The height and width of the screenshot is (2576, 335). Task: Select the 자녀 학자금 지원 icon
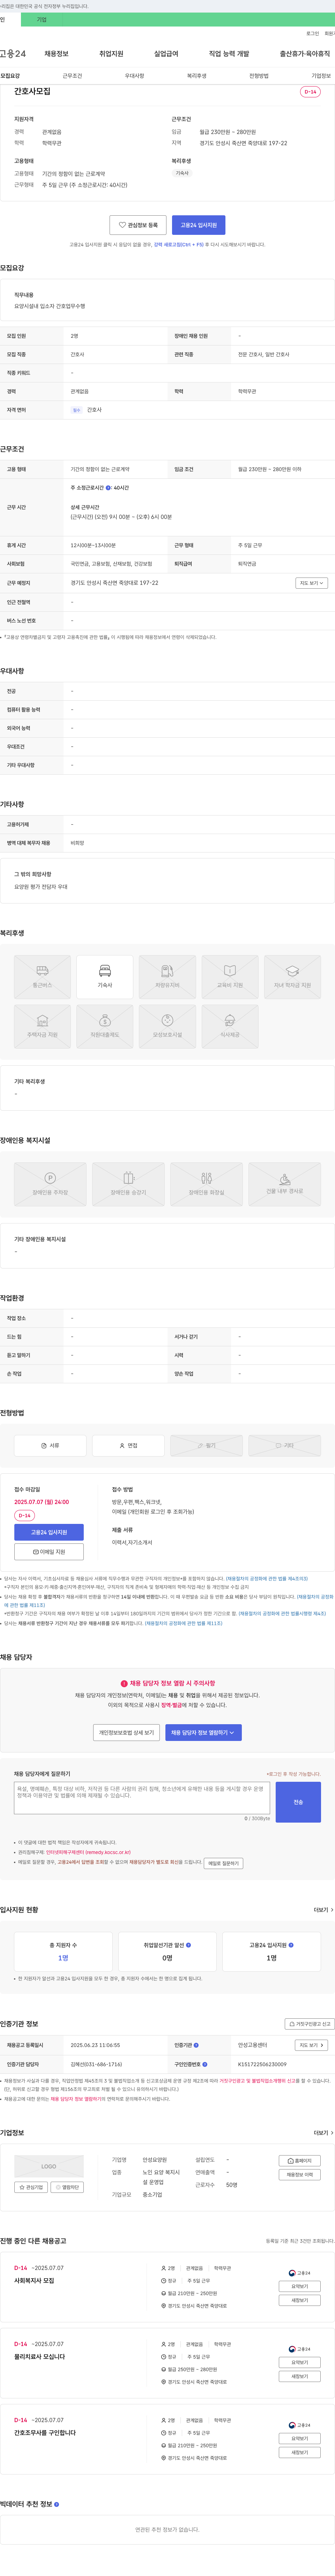point(292,977)
